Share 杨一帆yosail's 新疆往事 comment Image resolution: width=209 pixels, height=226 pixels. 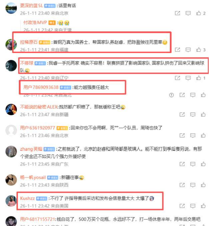(182, 185)
